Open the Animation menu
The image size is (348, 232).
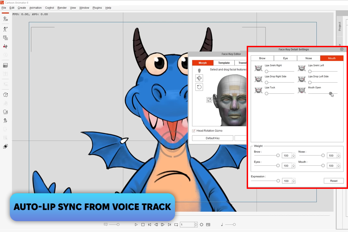coord(35,8)
